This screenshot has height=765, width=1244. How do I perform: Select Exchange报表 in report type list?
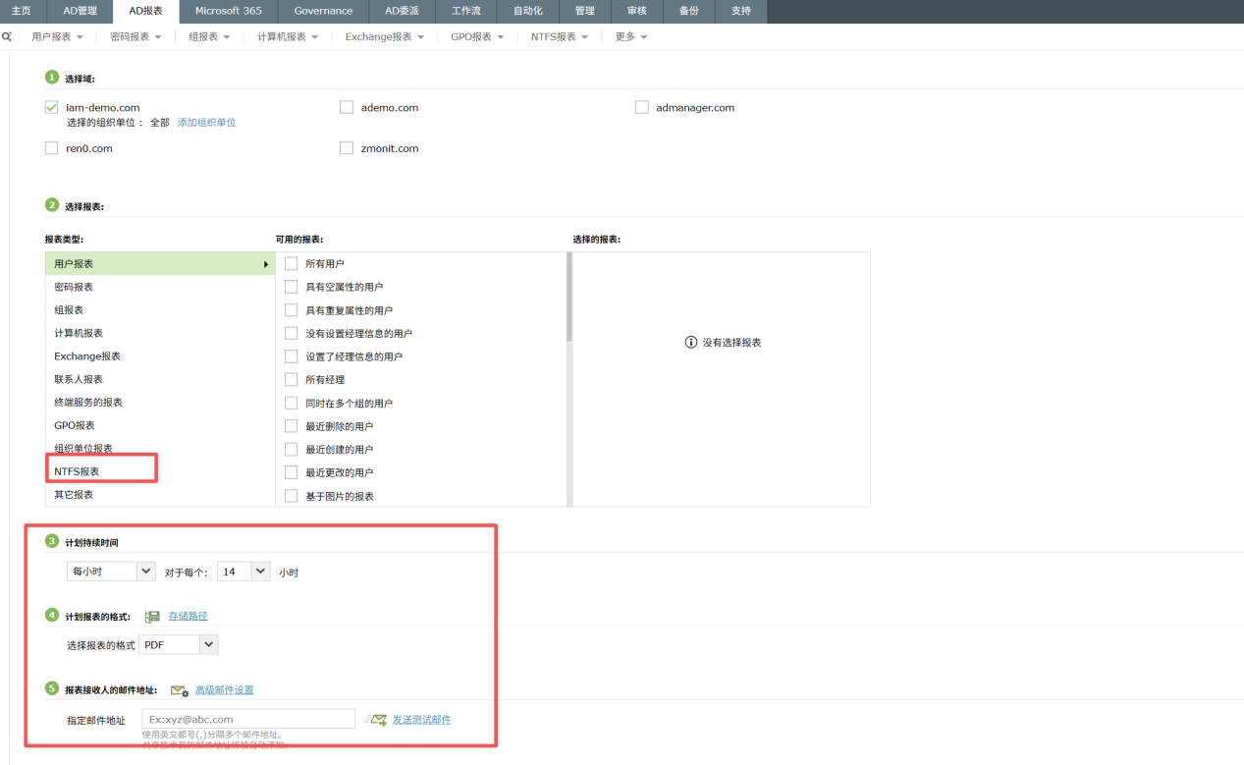[160, 356]
